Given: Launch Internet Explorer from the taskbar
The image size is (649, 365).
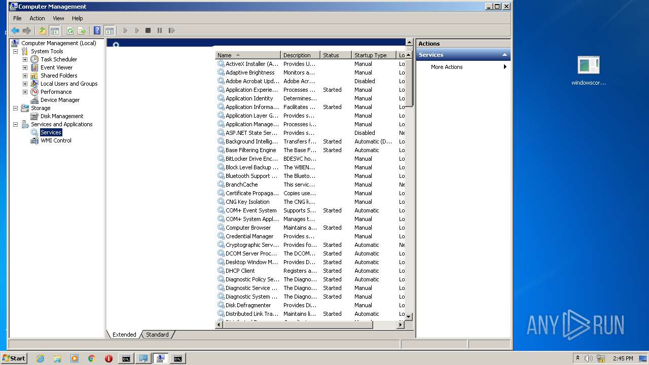Looking at the screenshot, I should (40, 358).
